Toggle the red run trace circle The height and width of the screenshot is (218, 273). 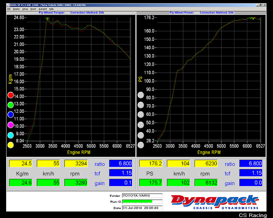coord(11,95)
